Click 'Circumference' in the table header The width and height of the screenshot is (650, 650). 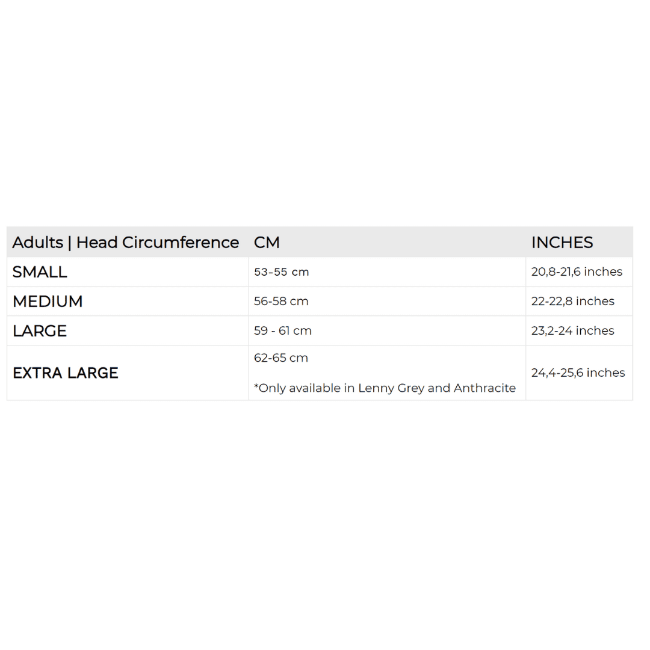[x=181, y=243]
